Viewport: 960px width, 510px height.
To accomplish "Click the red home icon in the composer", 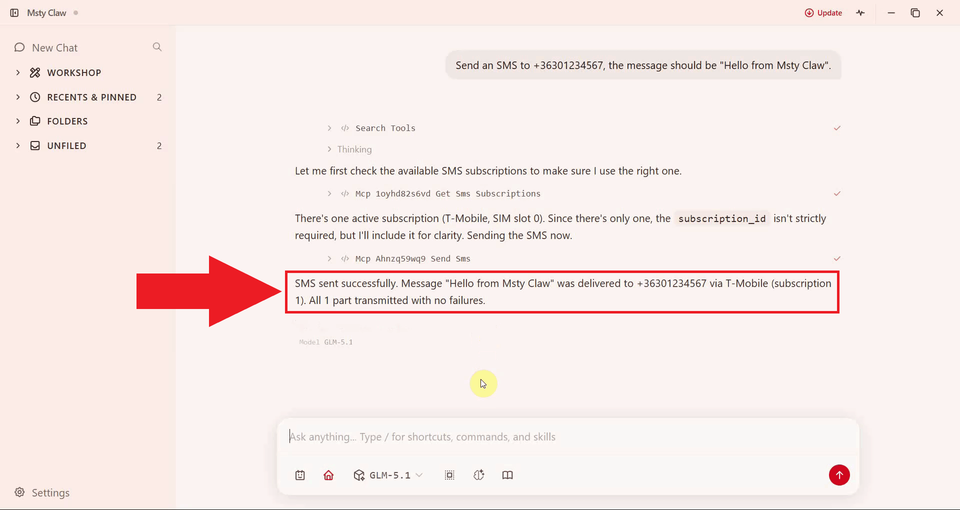I will [328, 475].
